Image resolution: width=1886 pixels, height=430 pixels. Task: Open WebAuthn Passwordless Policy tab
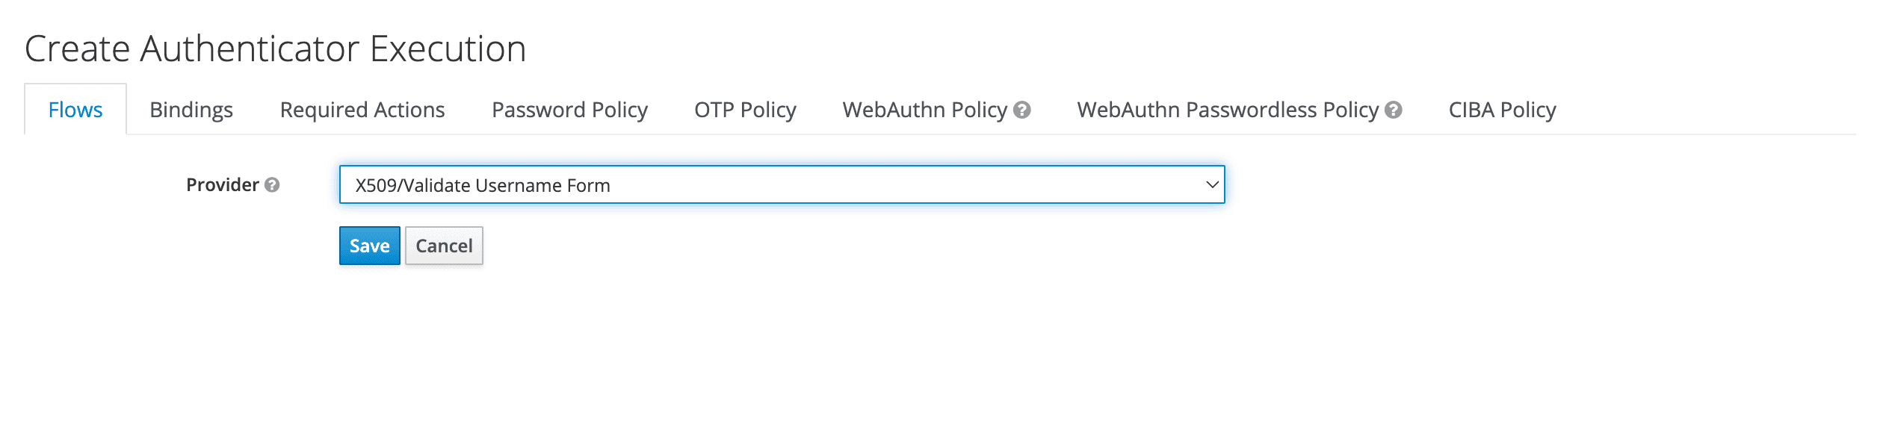pos(1227,110)
